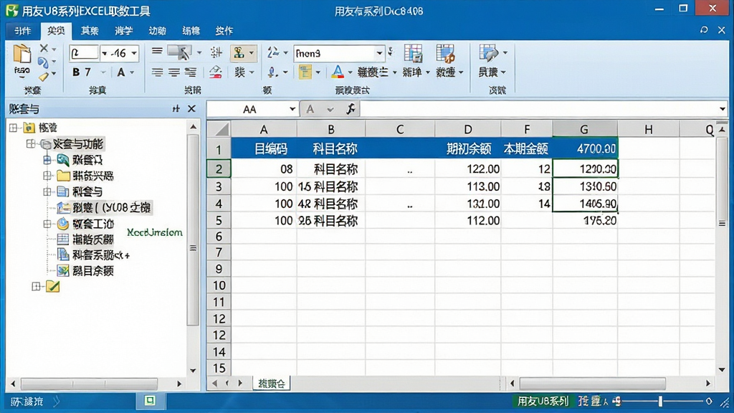Click the zoom slider handle in status bar
Screen dimensions: 734x413
click(x=660, y=402)
